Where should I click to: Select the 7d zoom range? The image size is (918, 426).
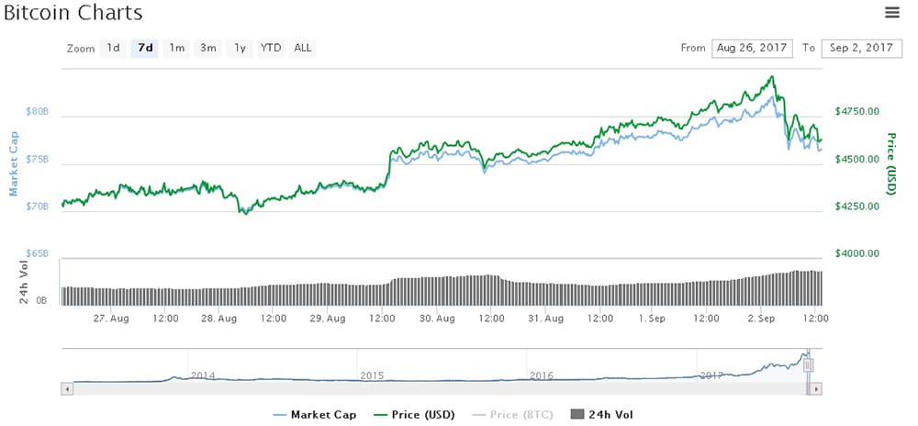144,48
